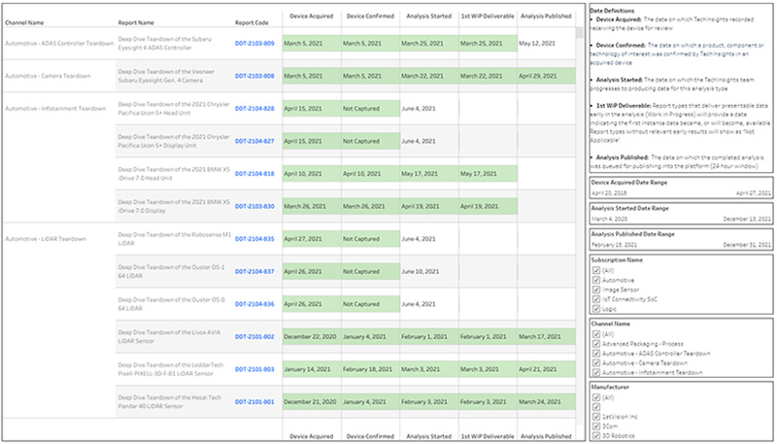Open report code DOT-2104-835 link
This screenshot has width=777, height=444.
pyautogui.click(x=254, y=239)
